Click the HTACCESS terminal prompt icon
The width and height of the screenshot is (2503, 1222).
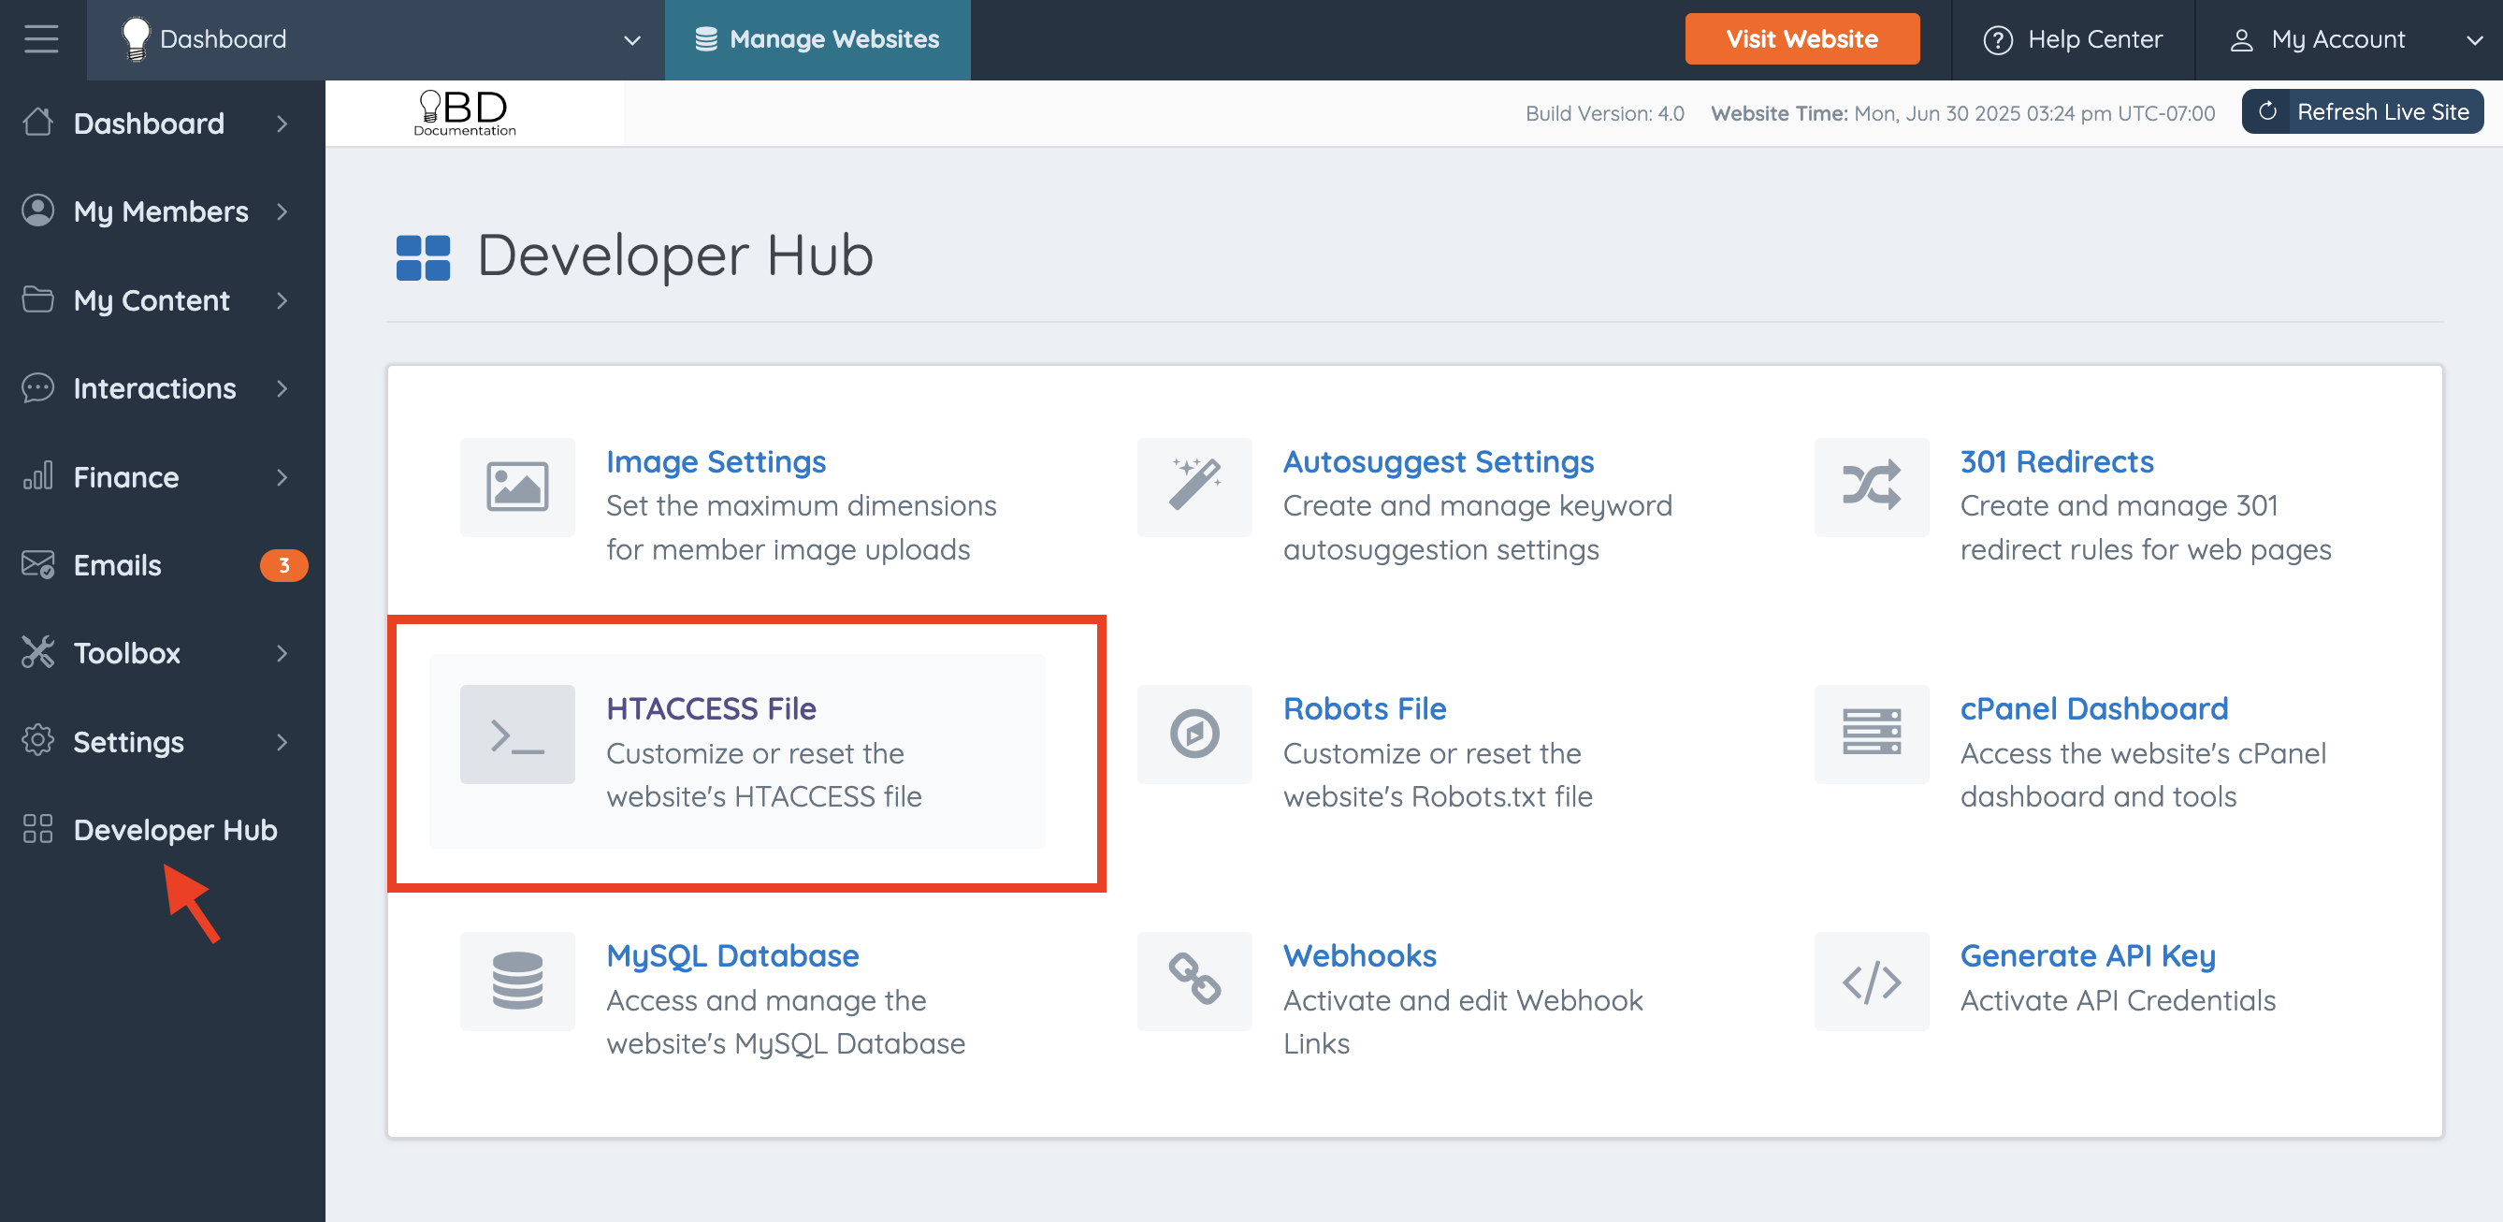(x=517, y=734)
